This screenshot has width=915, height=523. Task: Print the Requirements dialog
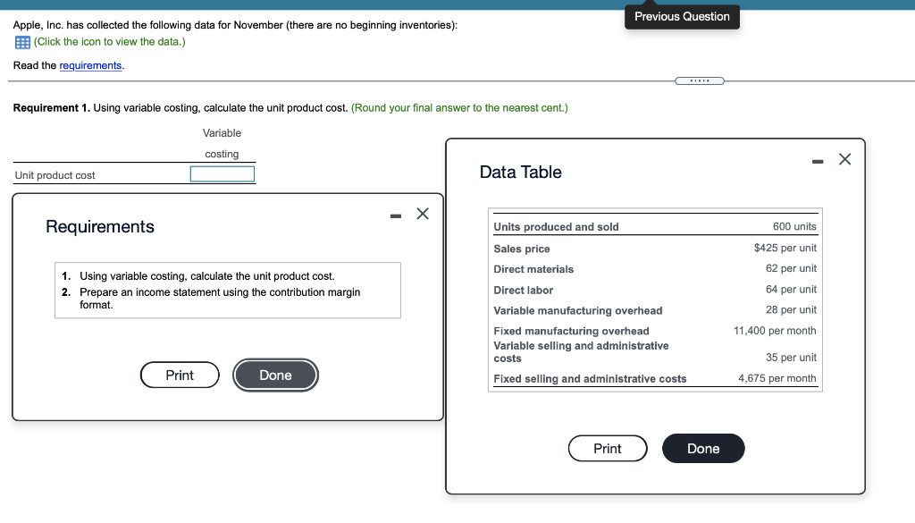pyautogui.click(x=180, y=375)
